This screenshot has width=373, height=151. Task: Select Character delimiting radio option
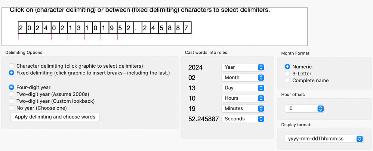coord(12,66)
